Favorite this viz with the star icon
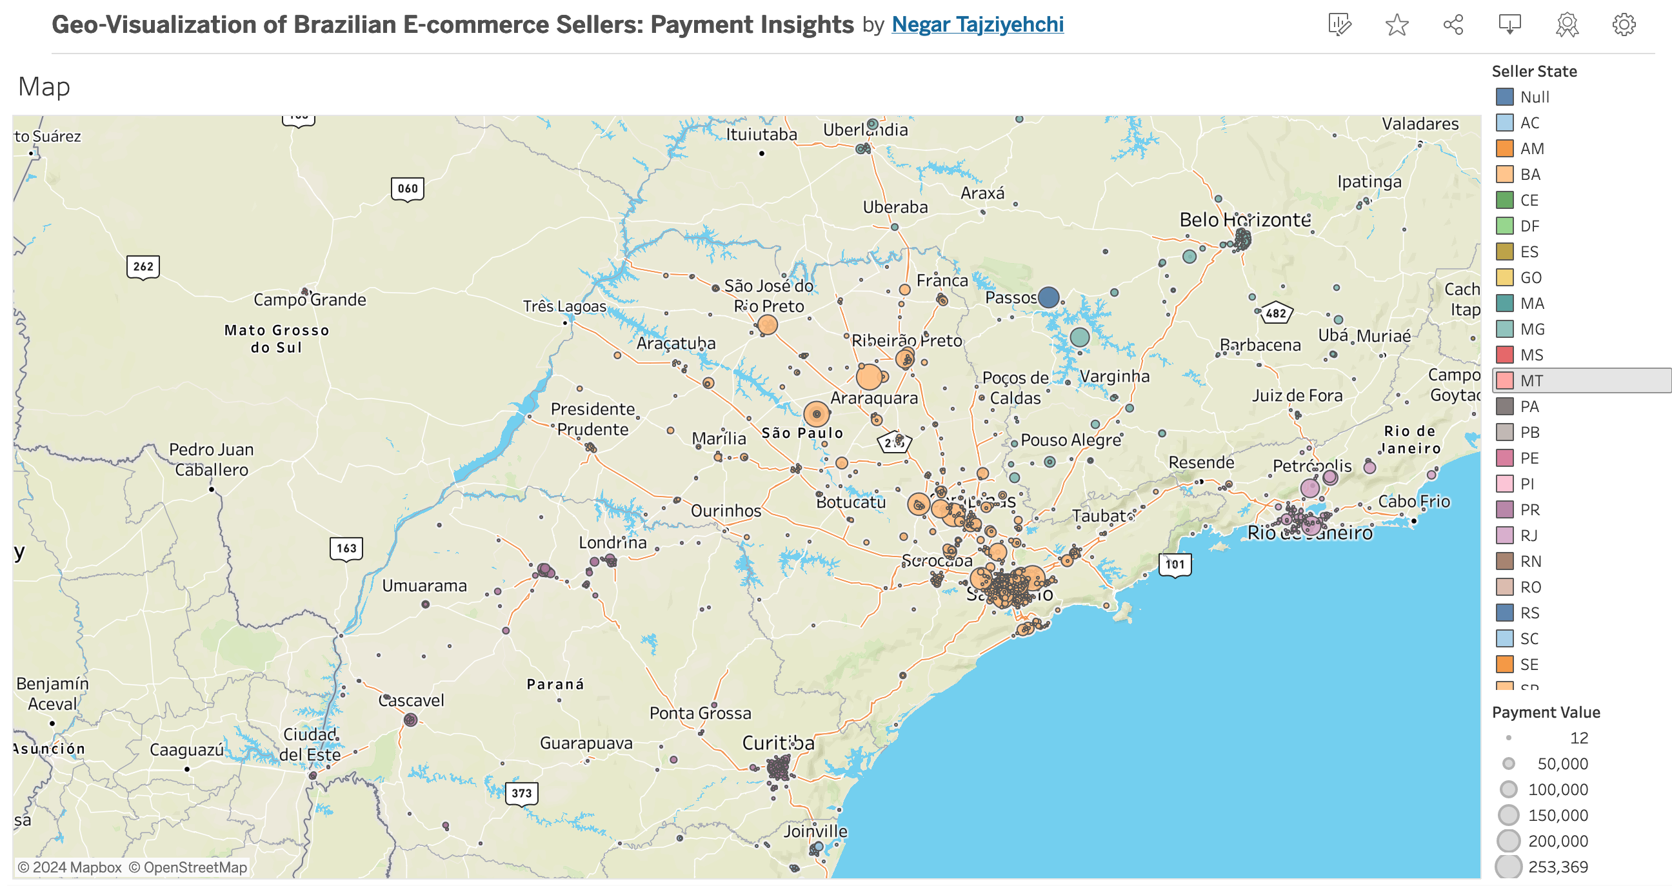The width and height of the screenshot is (1672, 886). click(x=1396, y=25)
